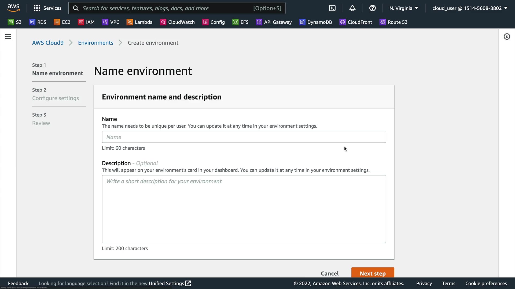Open the help question mark icon
The width and height of the screenshot is (515, 289).
[x=372, y=8]
